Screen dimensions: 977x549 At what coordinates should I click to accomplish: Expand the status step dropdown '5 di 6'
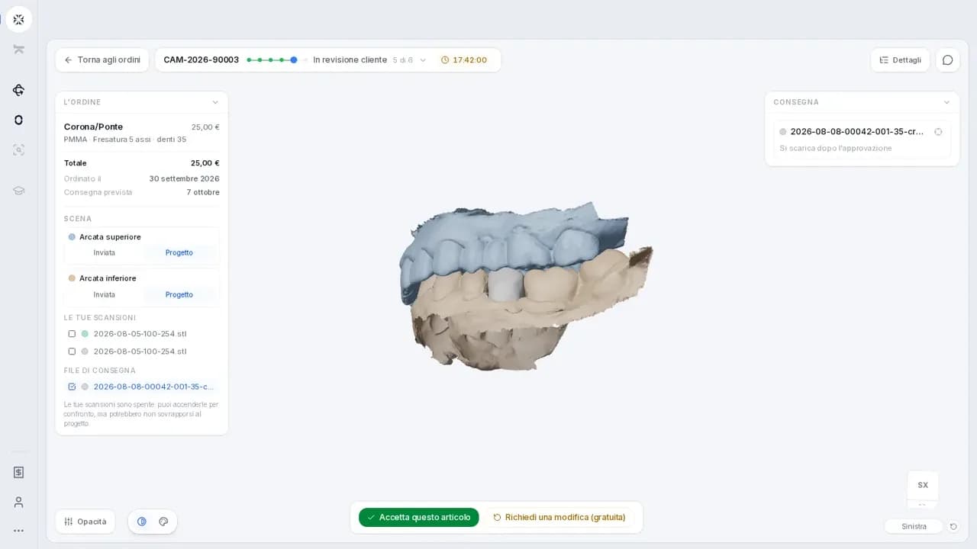click(410, 60)
